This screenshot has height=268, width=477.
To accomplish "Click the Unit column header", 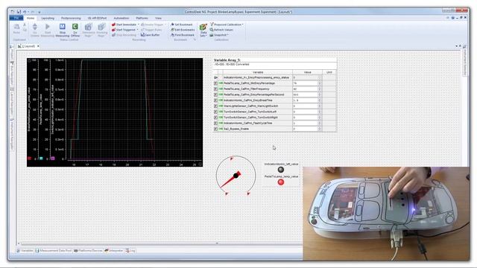I will coord(329,72).
